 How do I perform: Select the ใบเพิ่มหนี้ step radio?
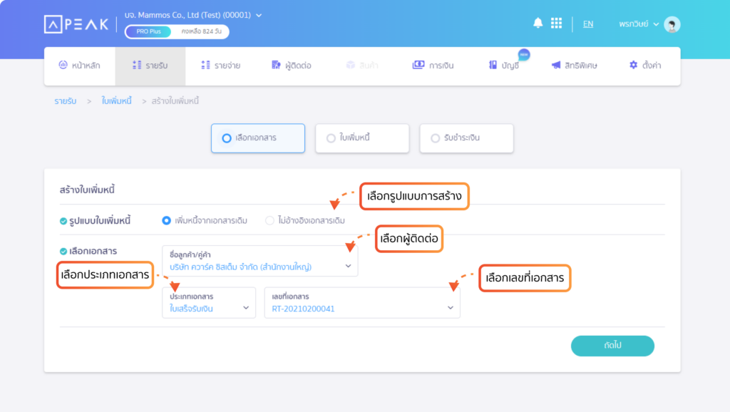pos(362,138)
